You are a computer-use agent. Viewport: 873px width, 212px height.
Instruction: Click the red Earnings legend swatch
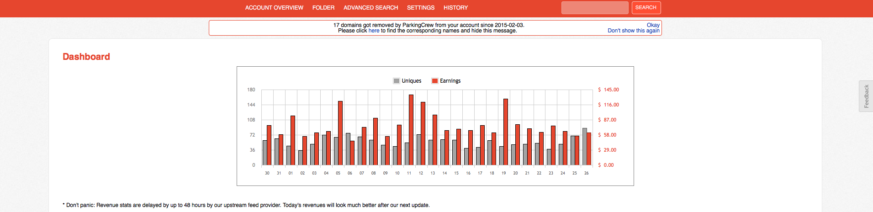435,81
